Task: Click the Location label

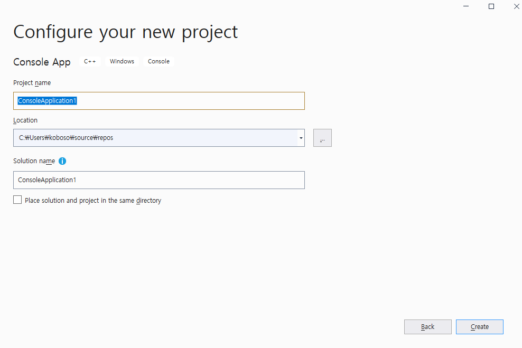Action: tap(25, 120)
